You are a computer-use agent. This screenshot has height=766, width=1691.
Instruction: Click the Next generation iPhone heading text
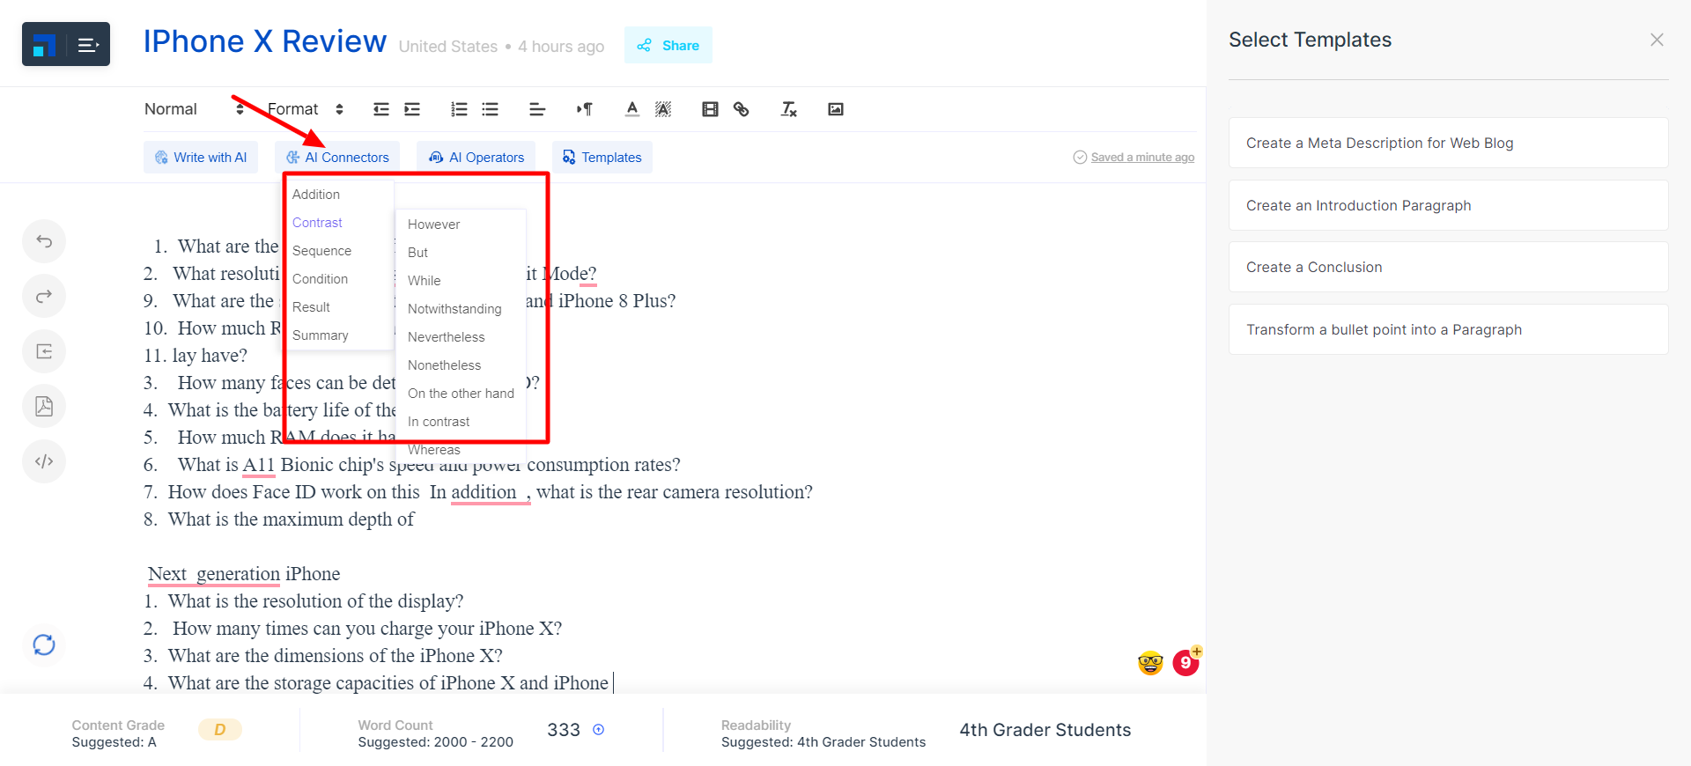[244, 574]
